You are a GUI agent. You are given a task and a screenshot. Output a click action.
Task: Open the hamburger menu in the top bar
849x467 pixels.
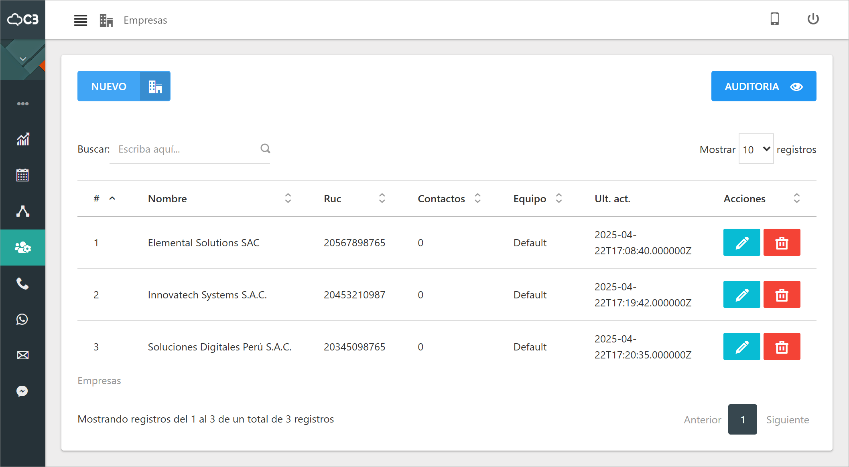pyautogui.click(x=80, y=20)
